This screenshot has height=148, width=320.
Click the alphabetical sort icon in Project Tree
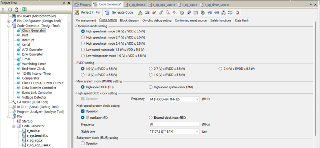pos(3,9)
